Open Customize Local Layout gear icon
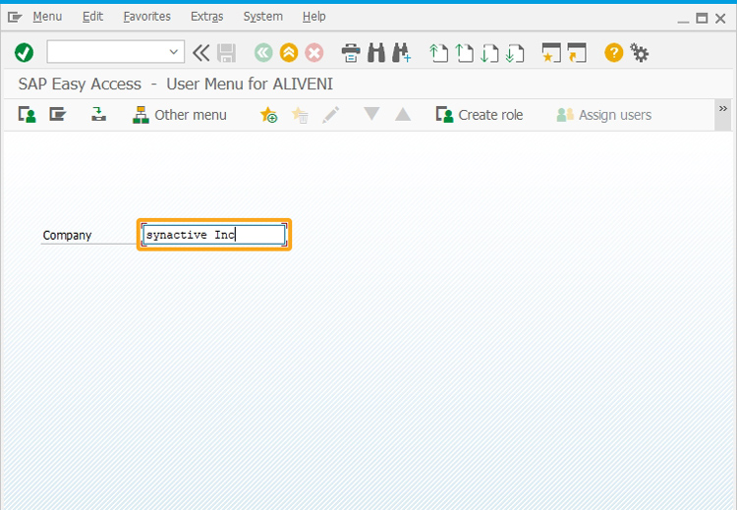Image resolution: width=737 pixels, height=510 pixels. coord(640,53)
